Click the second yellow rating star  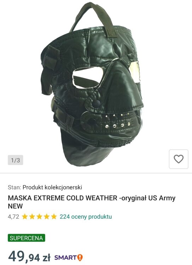click(x=32, y=217)
